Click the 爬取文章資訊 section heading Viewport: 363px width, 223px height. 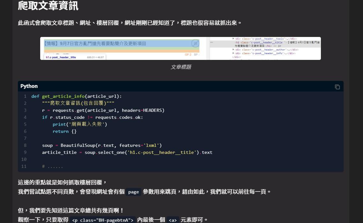tap(48, 6)
